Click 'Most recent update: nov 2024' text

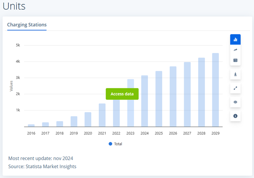[40, 158]
